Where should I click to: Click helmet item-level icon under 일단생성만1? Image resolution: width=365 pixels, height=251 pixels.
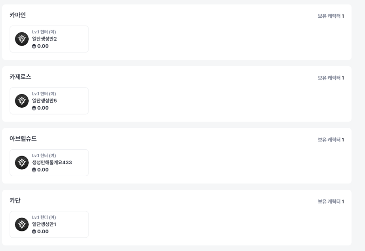34,232
